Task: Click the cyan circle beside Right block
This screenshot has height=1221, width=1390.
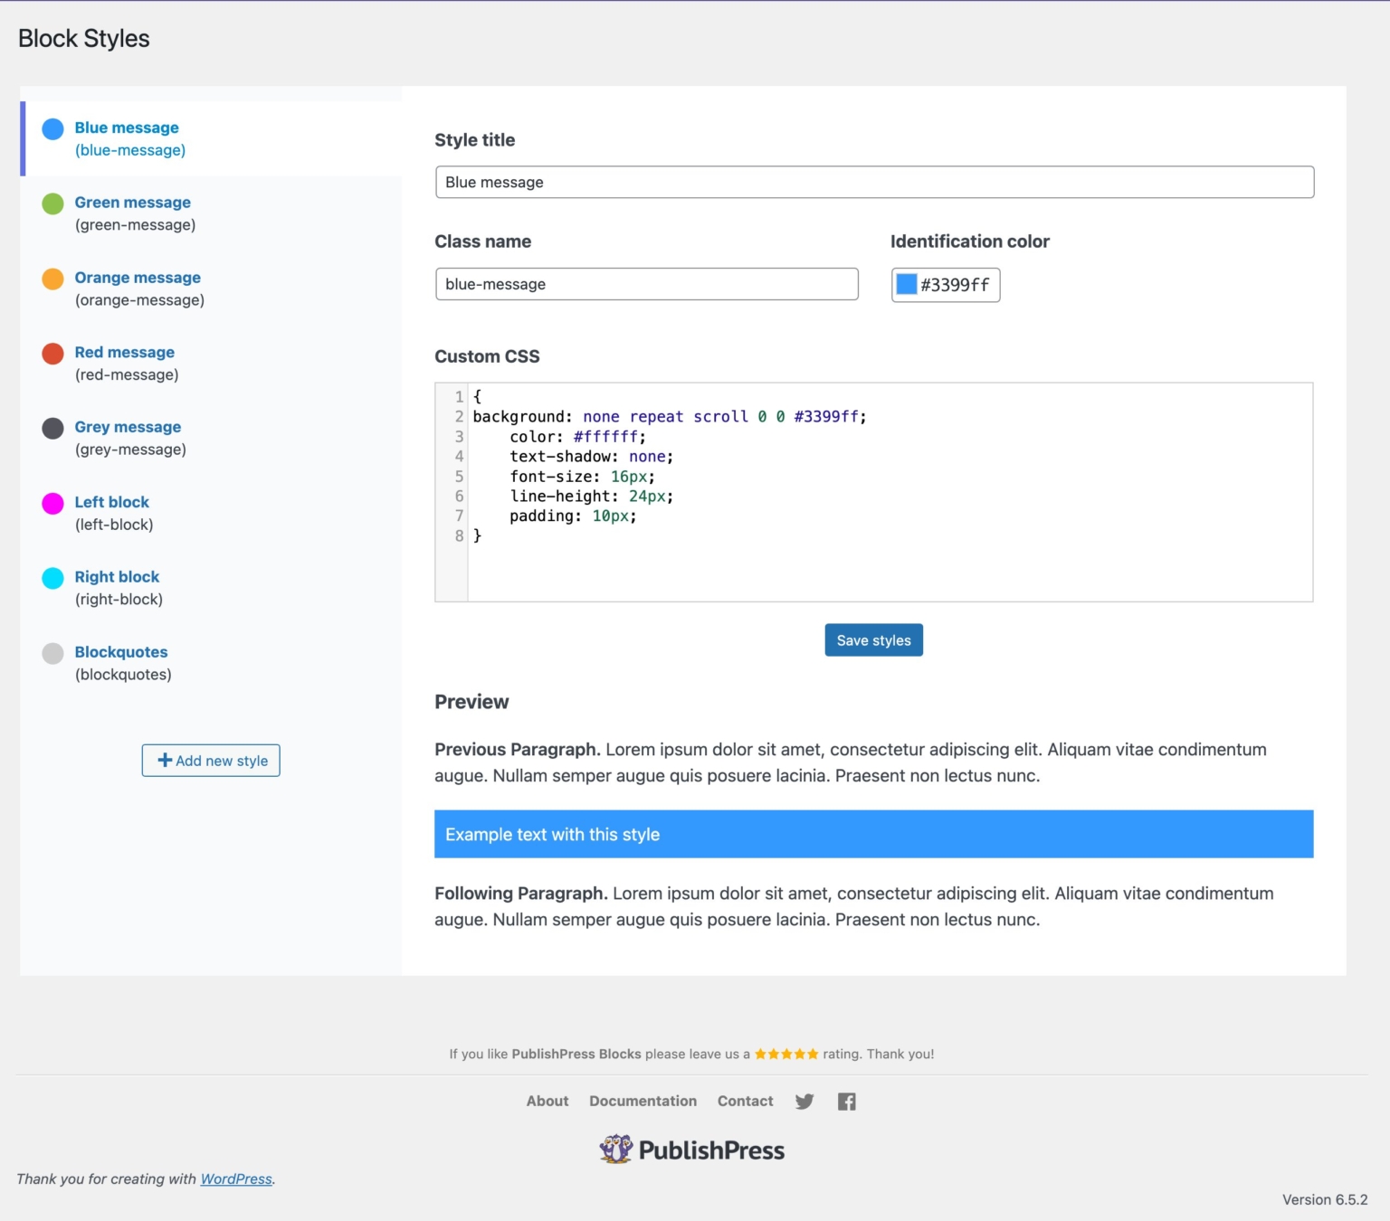Action: tap(53, 579)
